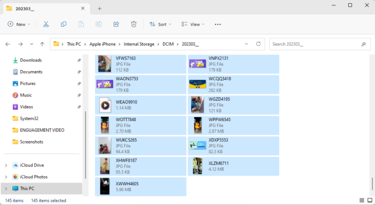
Task: Select the XLZM6711 file
Action: click(x=234, y=166)
